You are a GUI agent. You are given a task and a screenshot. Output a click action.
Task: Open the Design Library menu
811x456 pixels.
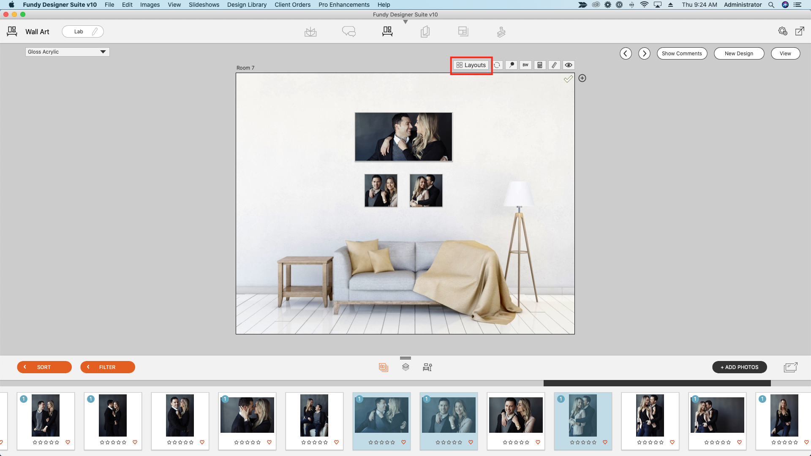pos(247,5)
